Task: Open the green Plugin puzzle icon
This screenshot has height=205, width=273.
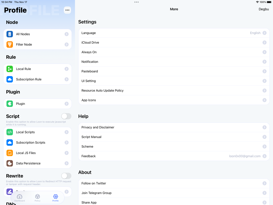Action: point(10,104)
